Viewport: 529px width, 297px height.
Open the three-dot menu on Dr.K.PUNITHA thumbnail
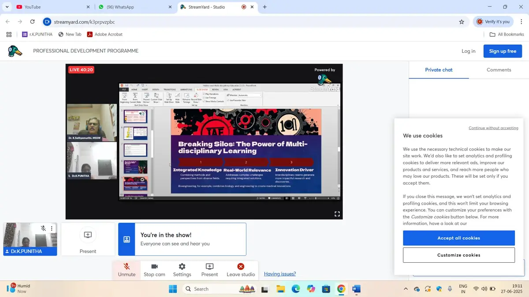[x=52, y=228]
